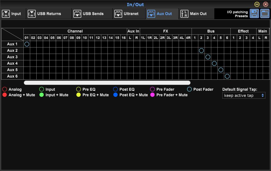Image resolution: width=271 pixels, height=171 pixels.
Task: Click the Ultranet tab icon
Action: pos(118,14)
